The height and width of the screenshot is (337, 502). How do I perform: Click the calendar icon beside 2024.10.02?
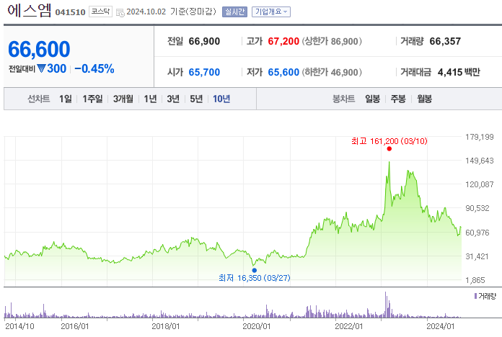coord(120,13)
